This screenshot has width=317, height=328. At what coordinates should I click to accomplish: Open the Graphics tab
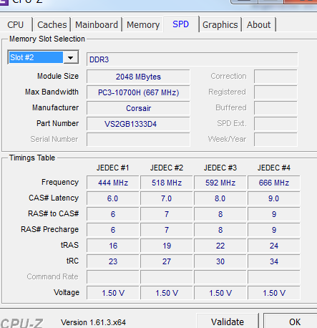click(x=220, y=25)
